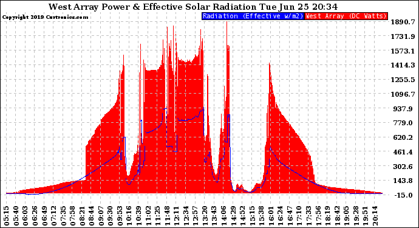Click the 08:44 time label
The height and width of the screenshot is (228, 419).
tap(92, 216)
